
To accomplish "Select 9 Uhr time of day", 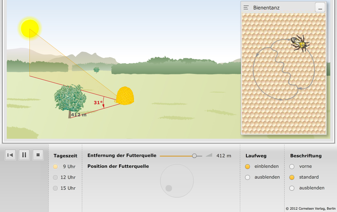I will [x=55, y=166].
